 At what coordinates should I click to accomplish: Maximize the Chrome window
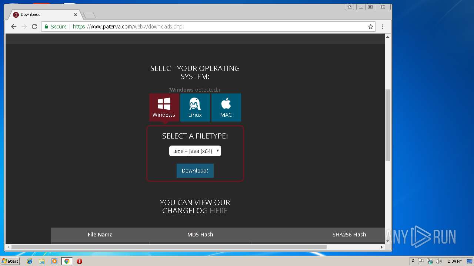(370, 7)
